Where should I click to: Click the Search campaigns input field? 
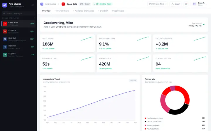(18, 13)
